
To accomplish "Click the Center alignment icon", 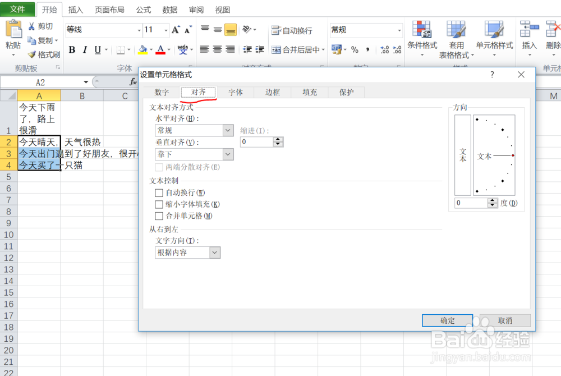I will [x=217, y=49].
